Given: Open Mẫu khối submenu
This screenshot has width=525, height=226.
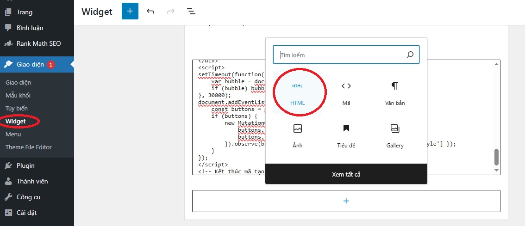Looking at the screenshot, I should point(18,95).
